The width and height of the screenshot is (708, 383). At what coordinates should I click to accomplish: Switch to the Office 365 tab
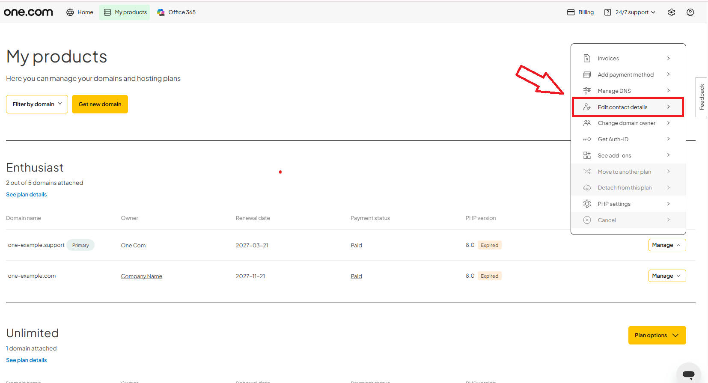(x=176, y=12)
